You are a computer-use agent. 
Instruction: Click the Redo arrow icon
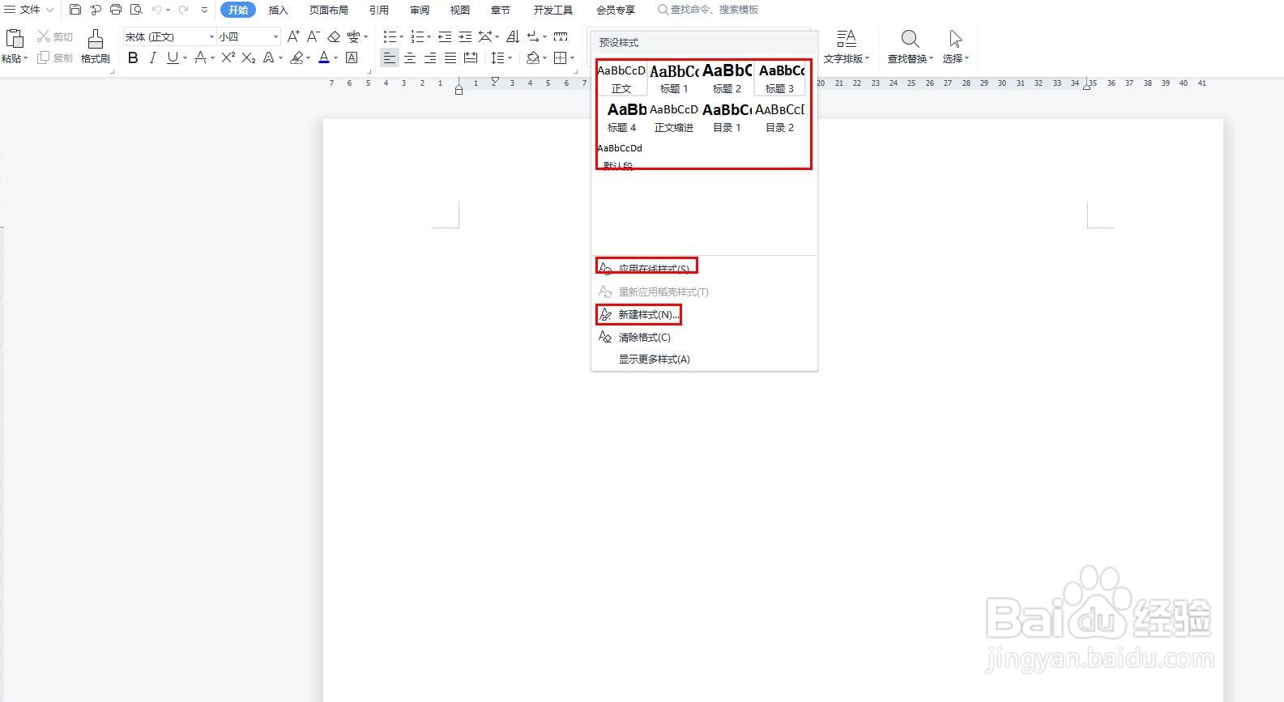[183, 10]
